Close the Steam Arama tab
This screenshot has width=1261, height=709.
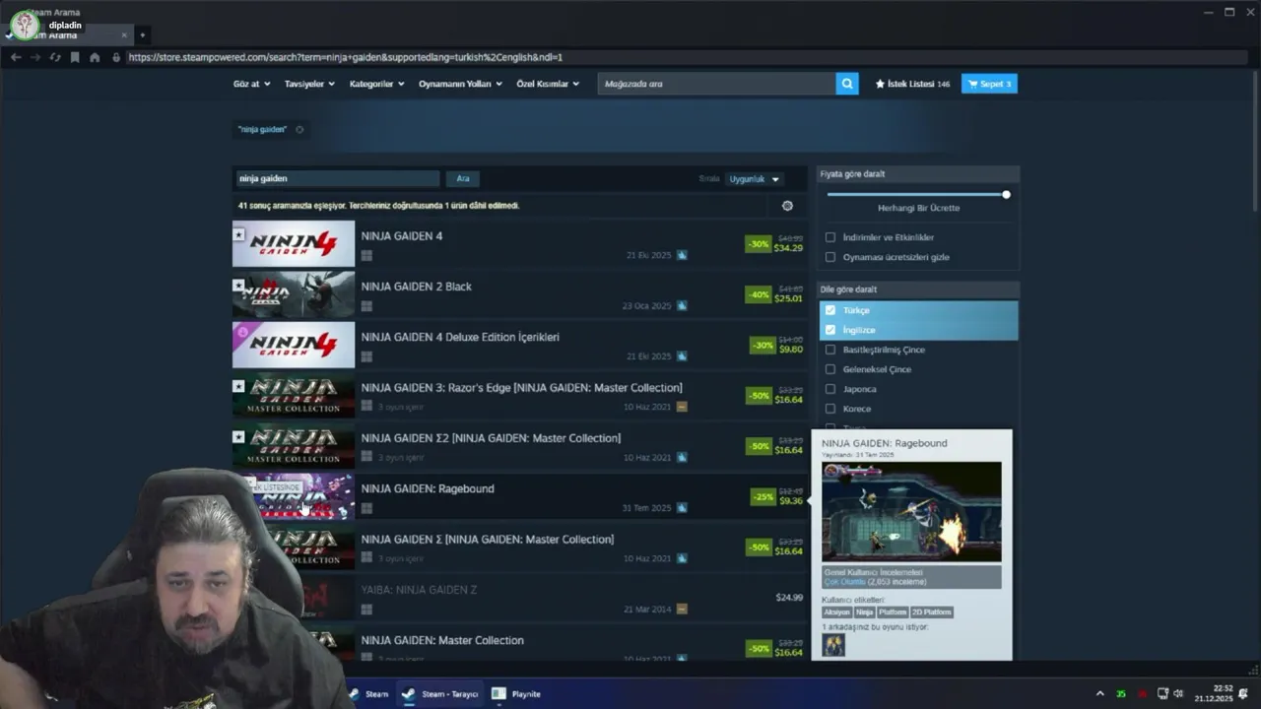(x=124, y=35)
